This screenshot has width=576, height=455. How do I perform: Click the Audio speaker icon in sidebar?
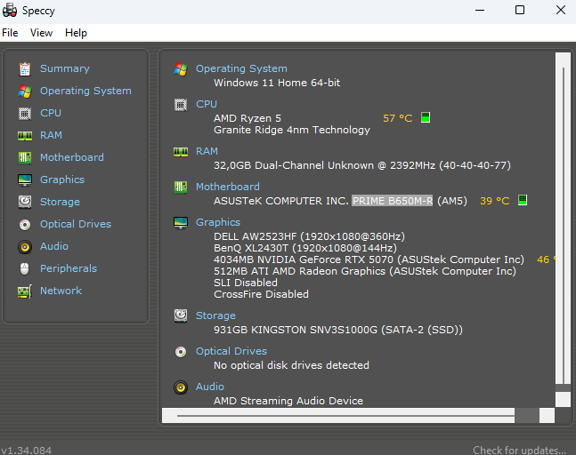click(25, 247)
